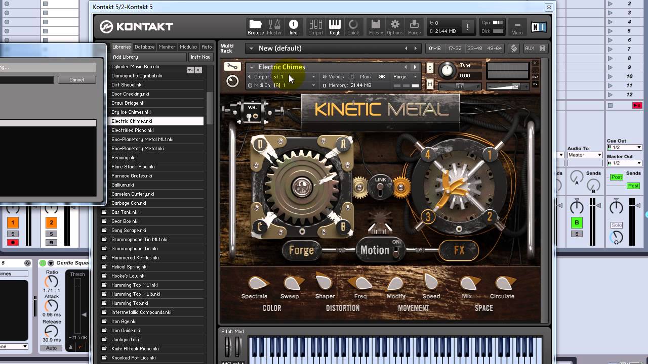Adjust the instrument pan slider
Image resolution: width=648 pixels, height=364 pixels.
click(460, 86)
